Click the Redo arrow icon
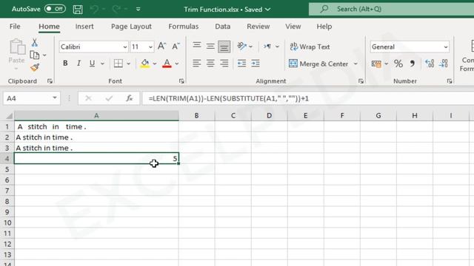The width and height of the screenshot is (474, 266). pyautogui.click(x=116, y=9)
